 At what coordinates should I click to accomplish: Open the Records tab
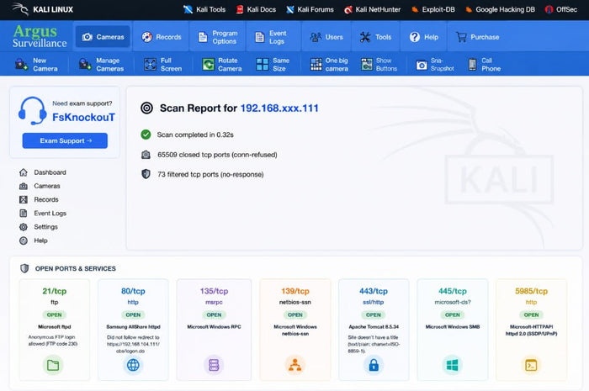(x=161, y=37)
